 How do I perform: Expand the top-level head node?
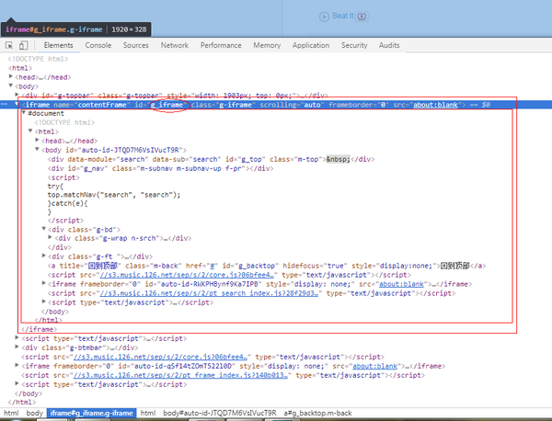[10, 76]
